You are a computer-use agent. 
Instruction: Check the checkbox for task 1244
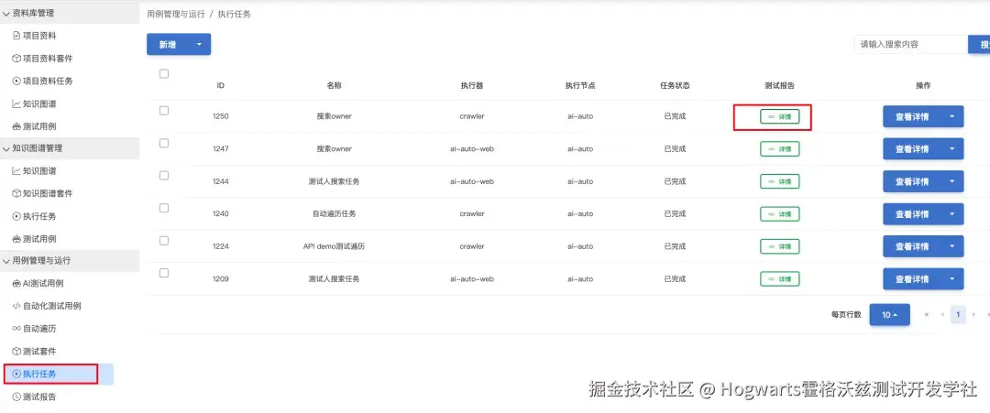pos(164,175)
